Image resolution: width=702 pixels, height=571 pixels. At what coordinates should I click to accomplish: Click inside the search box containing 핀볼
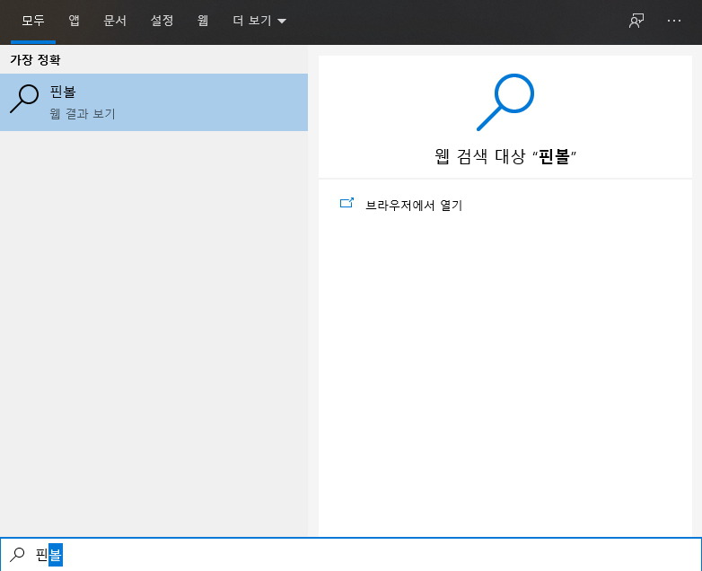pos(351,555)
